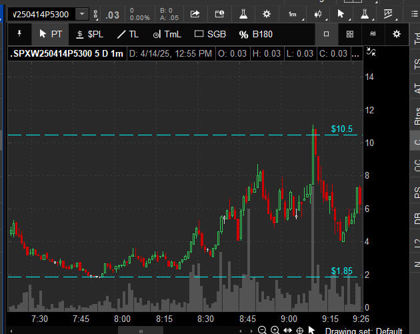Toggle the PT pointer tool
Image resolution: width=420 pixels, height=334 pixels.
click(51, 34)
